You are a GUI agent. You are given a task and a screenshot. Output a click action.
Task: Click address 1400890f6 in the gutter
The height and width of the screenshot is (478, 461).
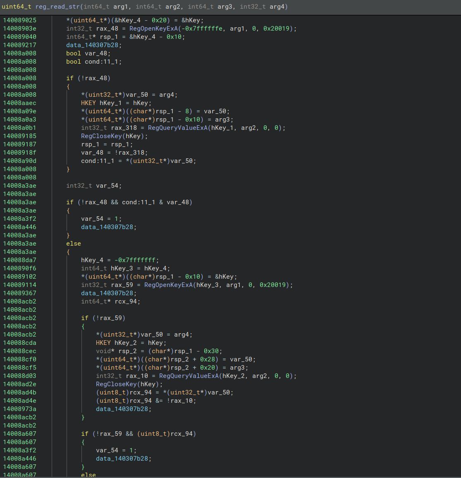coord(19,268)
